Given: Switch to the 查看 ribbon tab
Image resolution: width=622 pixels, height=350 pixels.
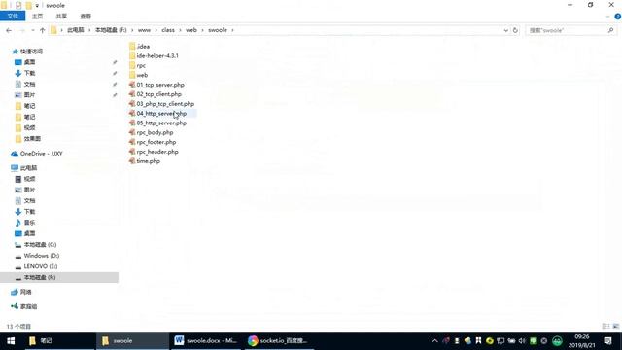Looking at the screenshot, I should pyautogui.click(x=86, y=17).
